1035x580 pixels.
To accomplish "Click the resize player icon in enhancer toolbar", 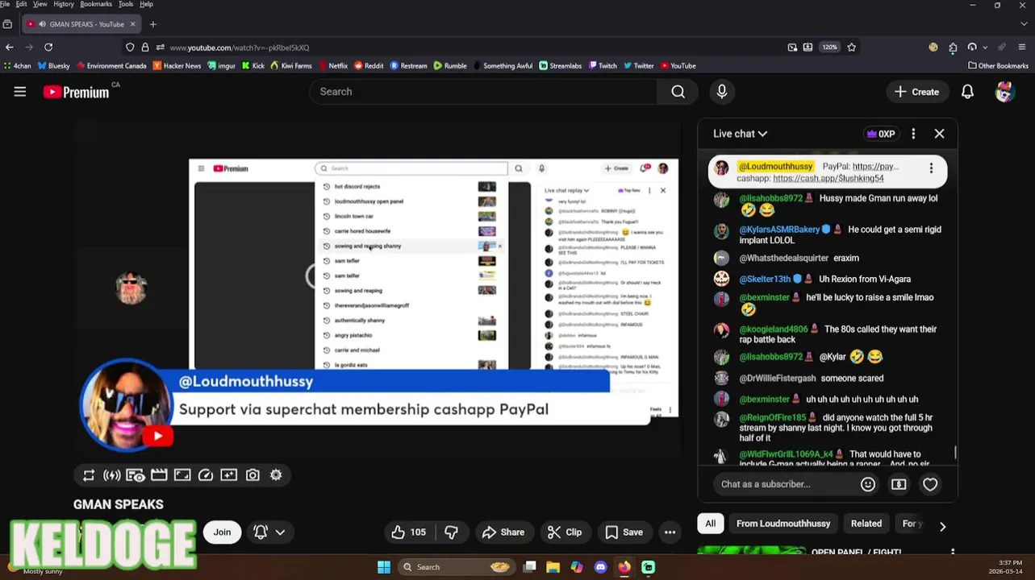I will click(x=182, y=475).
